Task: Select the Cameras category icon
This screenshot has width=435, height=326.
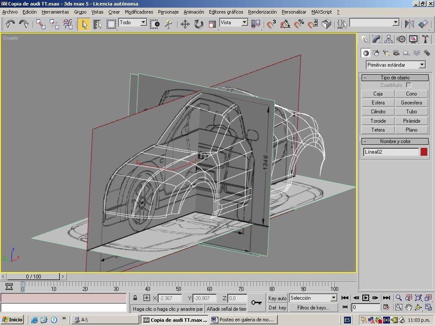Action: pyautogui.click(x=396, y=53)
